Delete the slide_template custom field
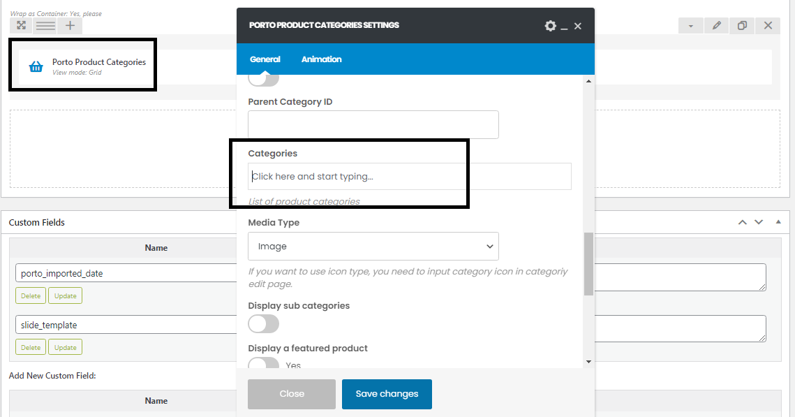795x417 pixels. (31, 348)
